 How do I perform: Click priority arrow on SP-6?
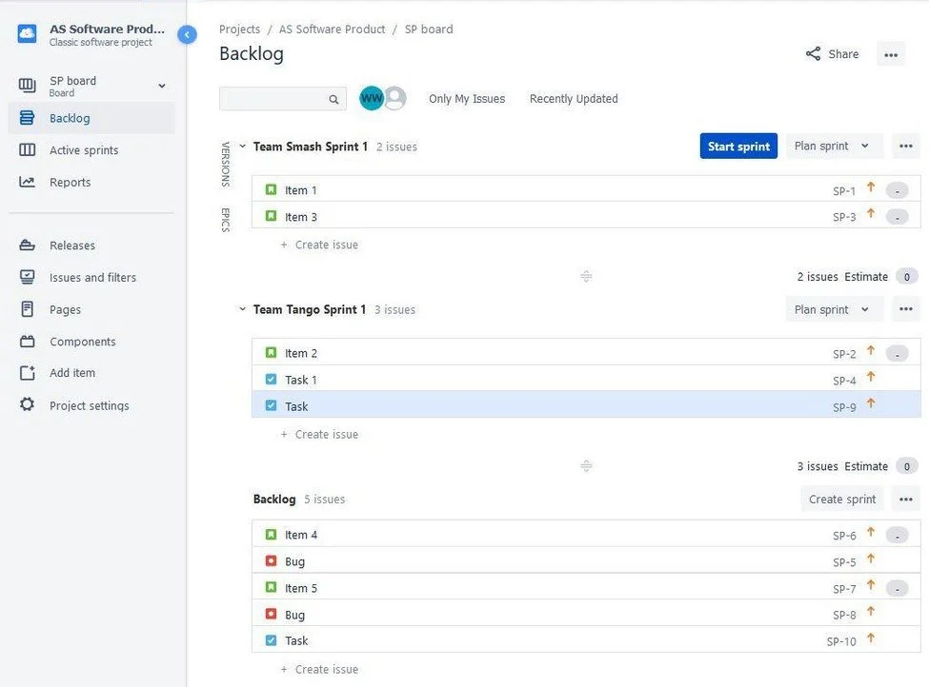tap(870, 532)
